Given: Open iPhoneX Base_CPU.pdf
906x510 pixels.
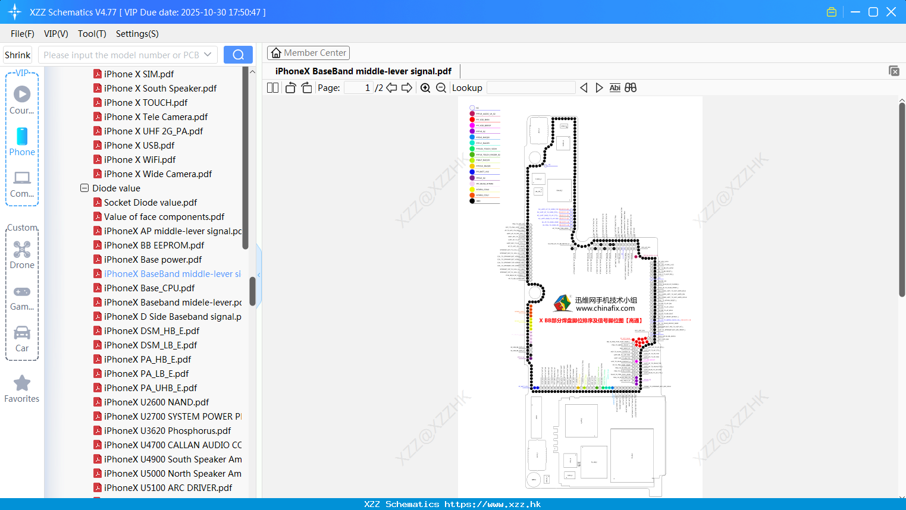Looking at the screenshot, I should [x=144, y=288].
